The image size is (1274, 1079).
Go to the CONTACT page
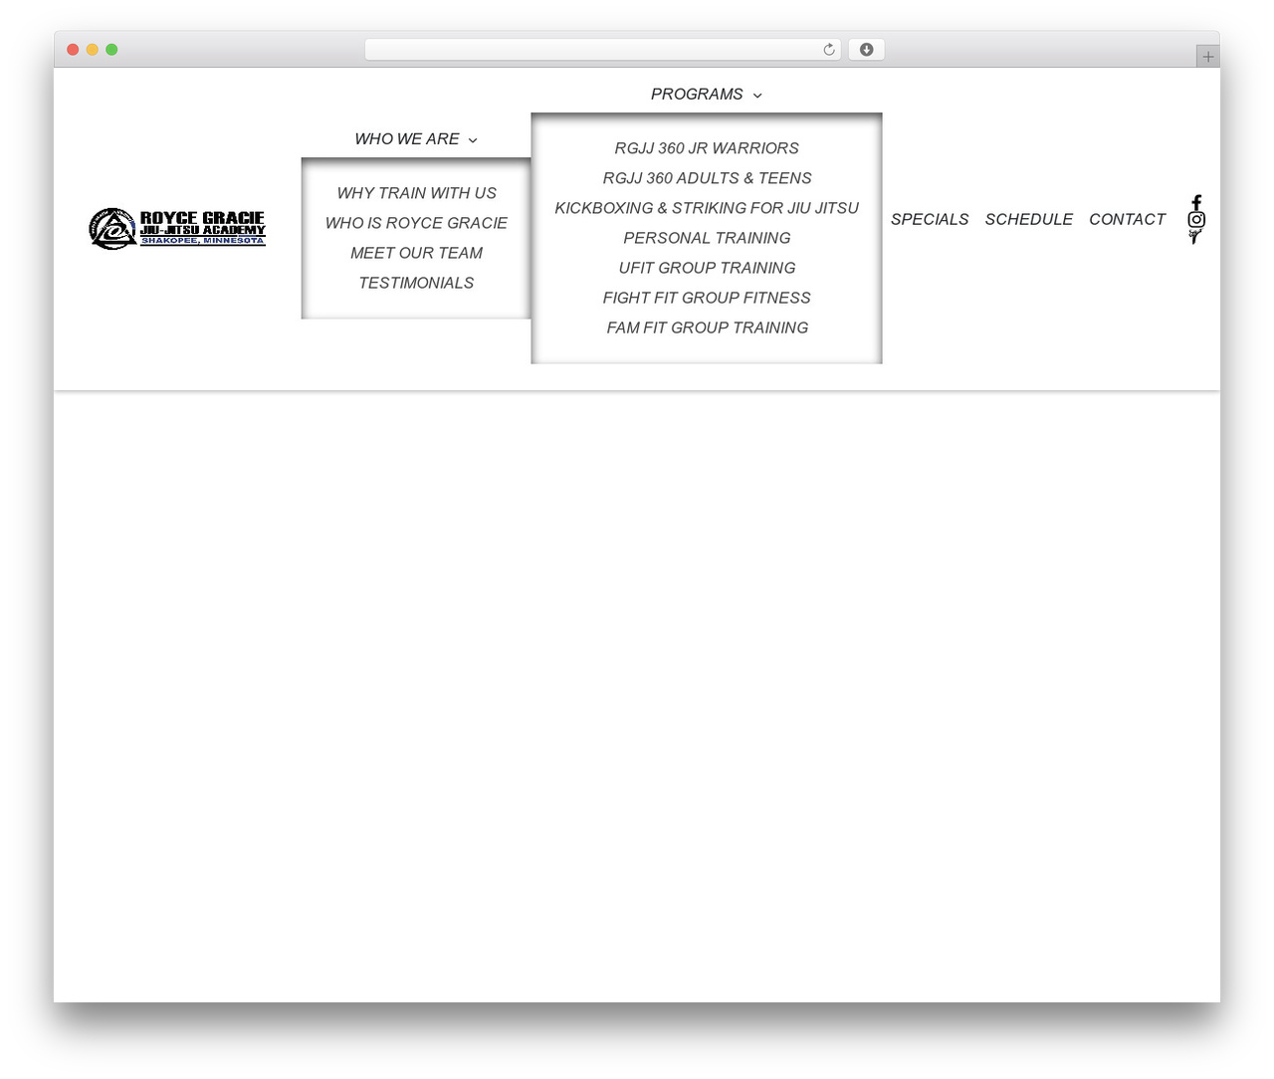pos(1127,219)
